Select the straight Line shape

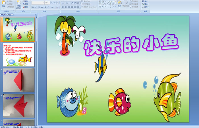click(x=105, y=1)
